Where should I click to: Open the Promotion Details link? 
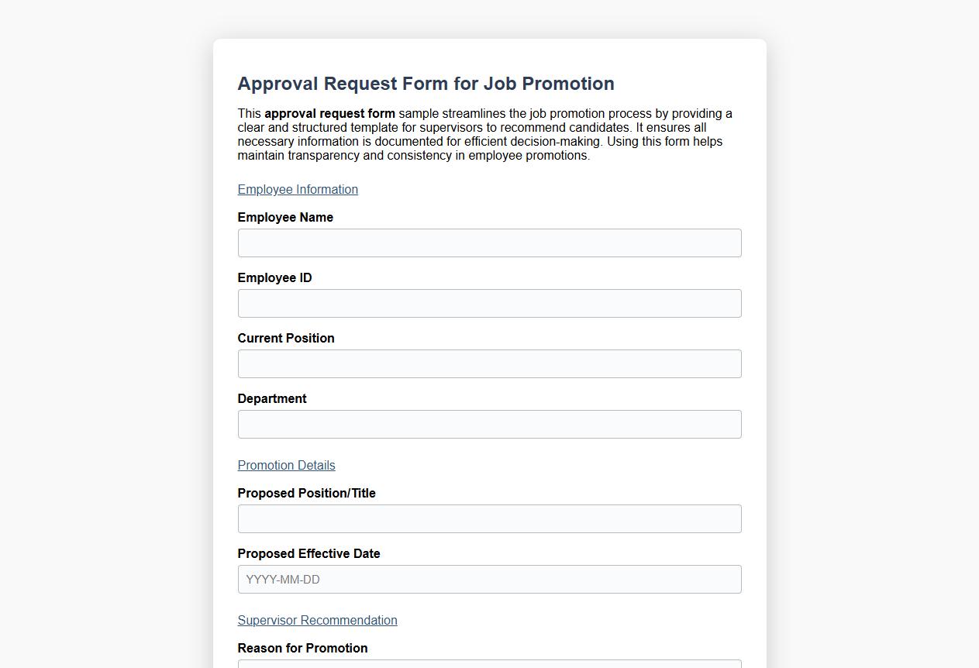click(286, 465)
